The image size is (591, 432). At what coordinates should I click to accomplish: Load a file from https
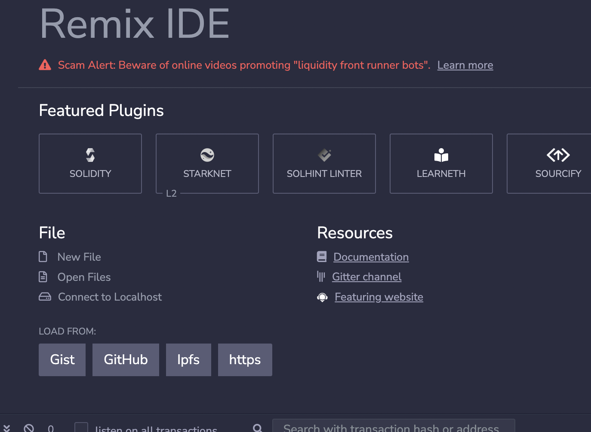(245, 360)
